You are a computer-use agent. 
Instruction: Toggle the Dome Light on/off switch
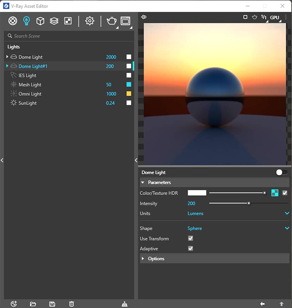(x=281, y=172)
